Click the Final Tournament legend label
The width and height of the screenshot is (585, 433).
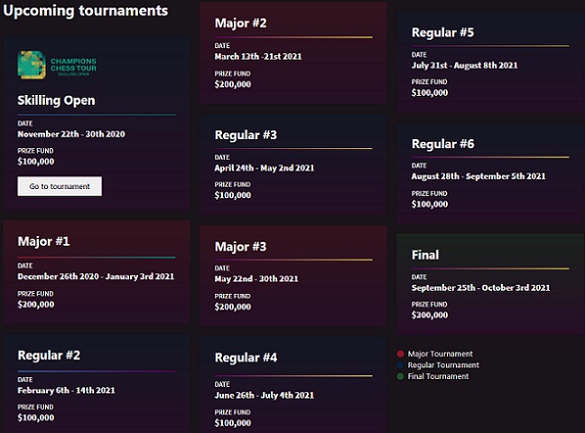click(439, 376)
